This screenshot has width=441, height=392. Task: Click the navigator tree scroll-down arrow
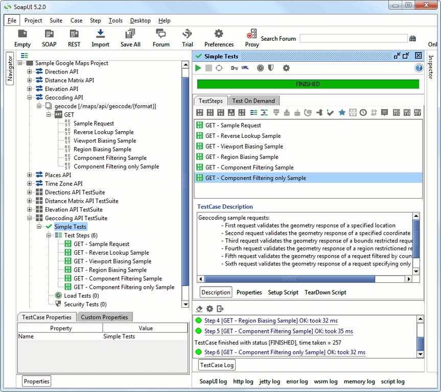click(185, 304)
